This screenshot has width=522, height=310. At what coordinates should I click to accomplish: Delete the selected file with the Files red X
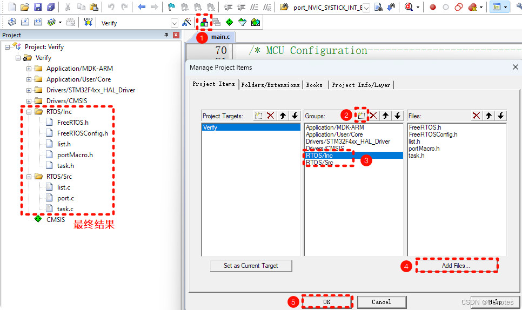476,116
